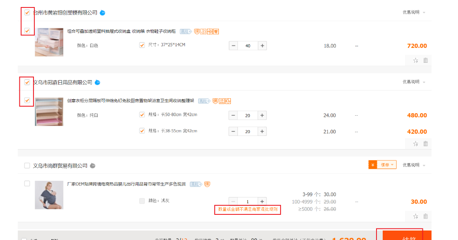Click the 480.00 subtotal amount
This screenshot has width=458, height=240.
point(417,116)
